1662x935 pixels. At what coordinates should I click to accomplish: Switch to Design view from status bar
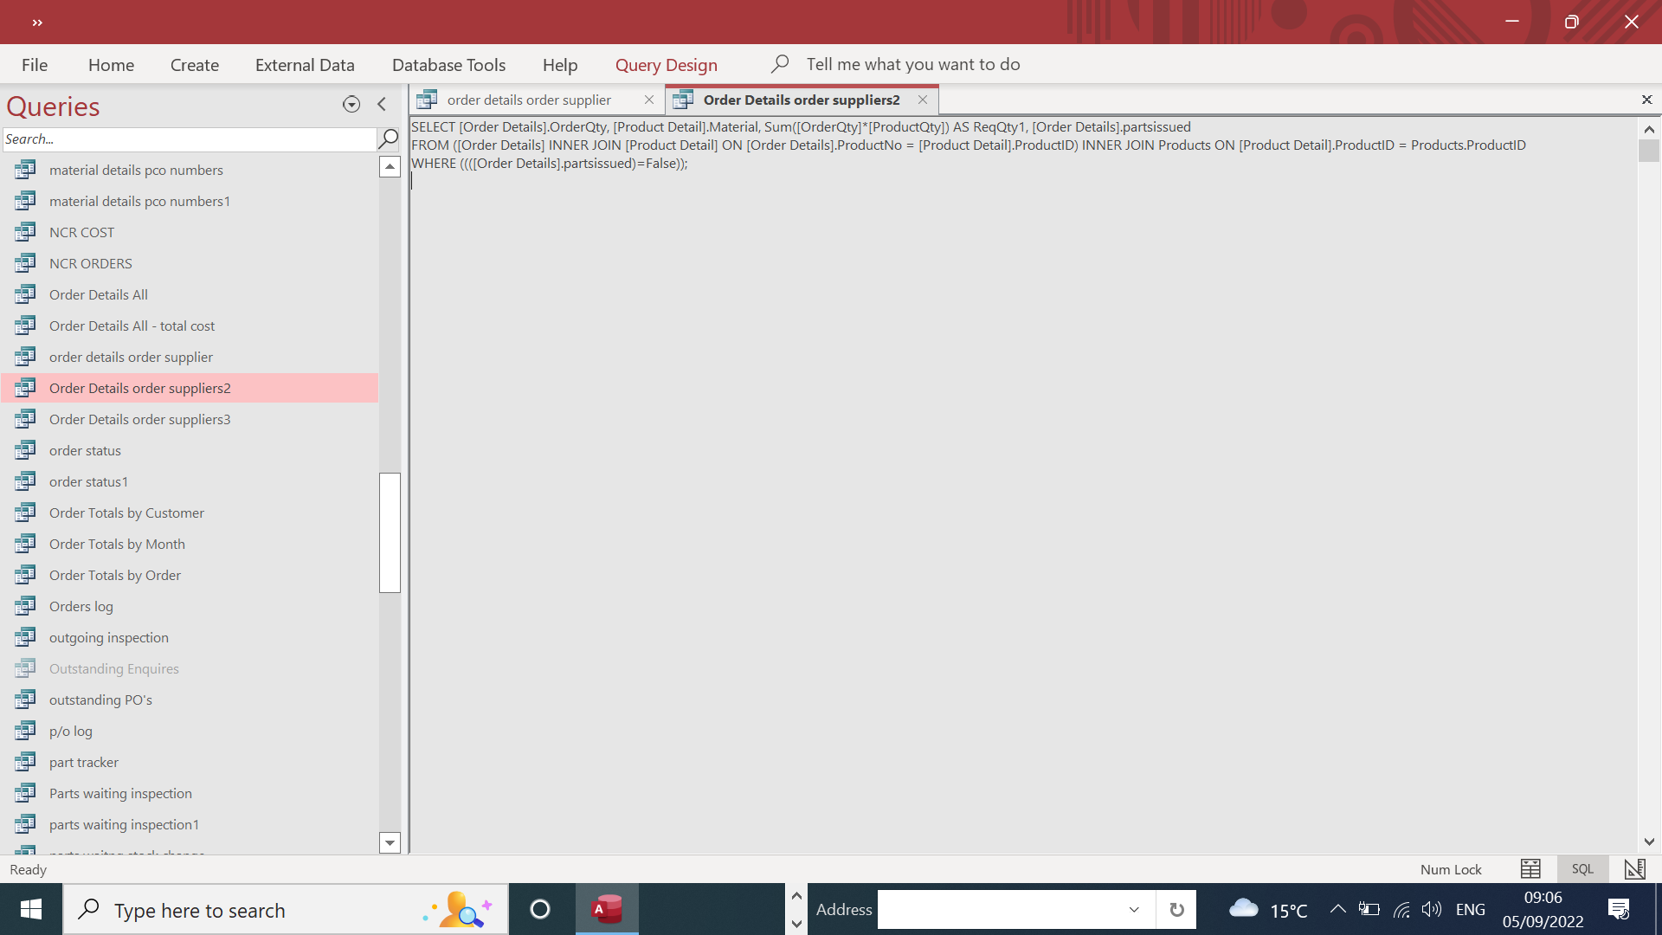point(1634,868)
